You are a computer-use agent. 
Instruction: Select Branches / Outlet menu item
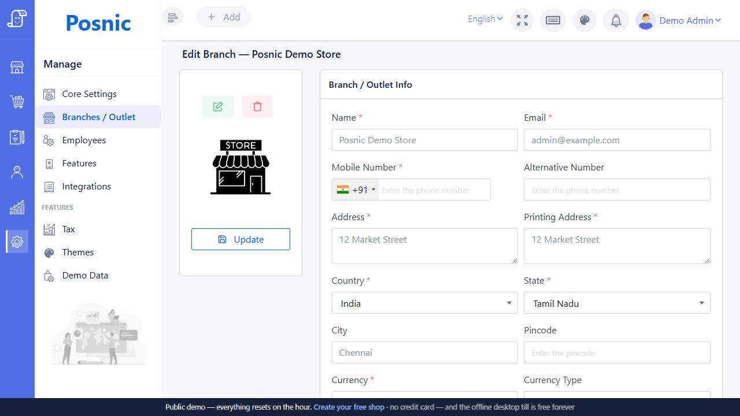98,117
